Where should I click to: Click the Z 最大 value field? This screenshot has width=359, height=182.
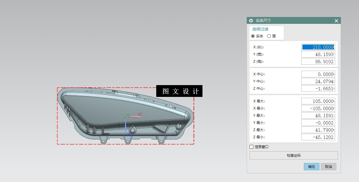[318, 130]
